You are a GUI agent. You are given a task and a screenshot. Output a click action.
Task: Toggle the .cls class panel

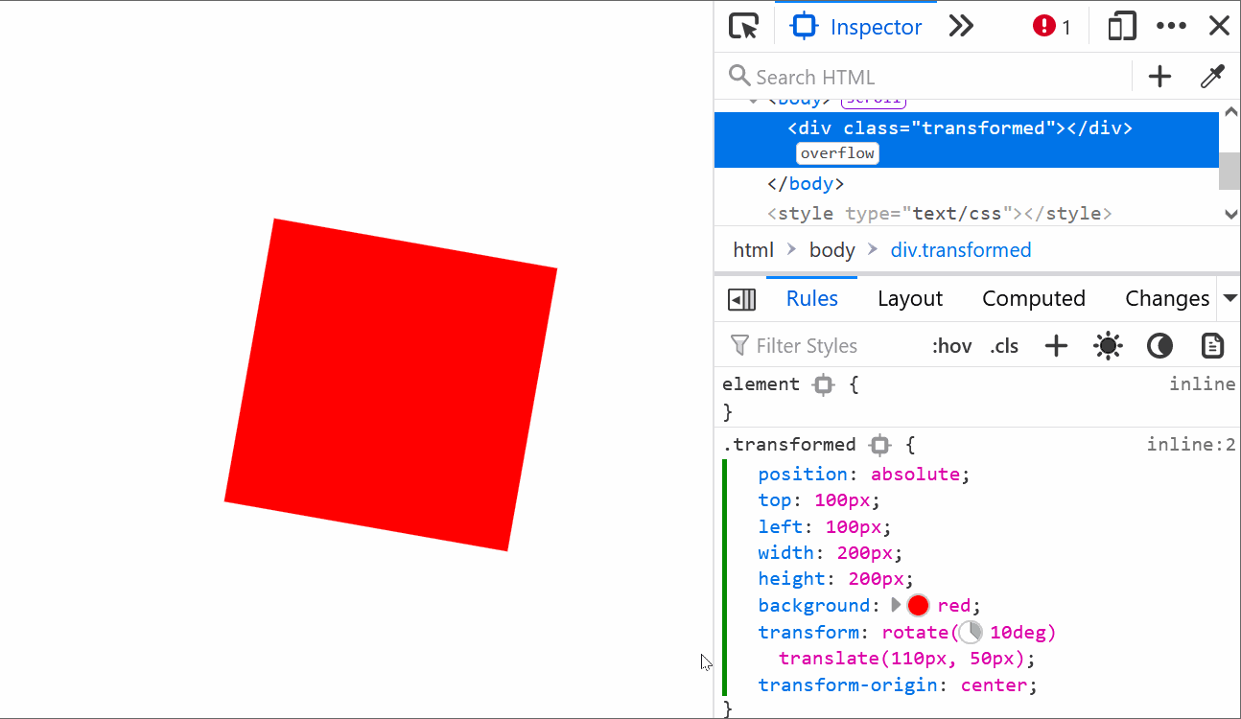pyautogui.click(x=1004, y=346)
